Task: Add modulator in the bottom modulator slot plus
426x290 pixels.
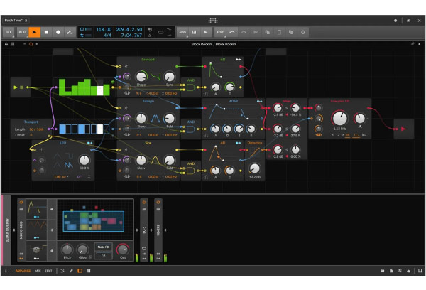Action: [x=52, y=251]
